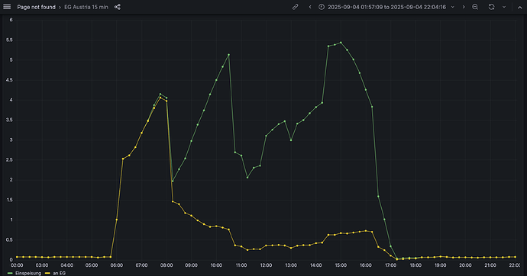527x276 pixels.
Task: Click the 3.5 y-axis label
Action: pyautogui.click(x=9, y=120)
